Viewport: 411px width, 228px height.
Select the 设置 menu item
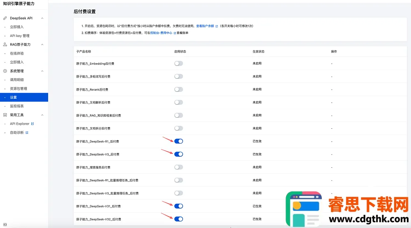click(x=24, y=97)
